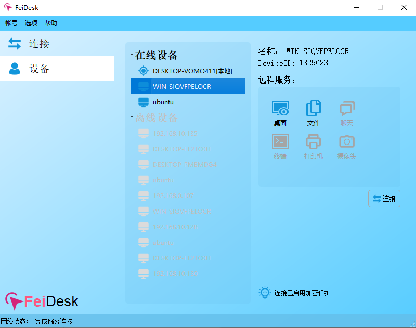Select online ubuntu device row

click(188, 102)
